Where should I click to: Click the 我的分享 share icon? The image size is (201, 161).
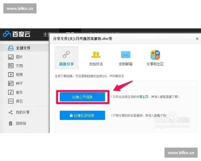coord(10,112)
